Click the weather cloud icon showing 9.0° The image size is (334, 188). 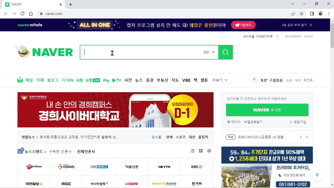[254, 80]
